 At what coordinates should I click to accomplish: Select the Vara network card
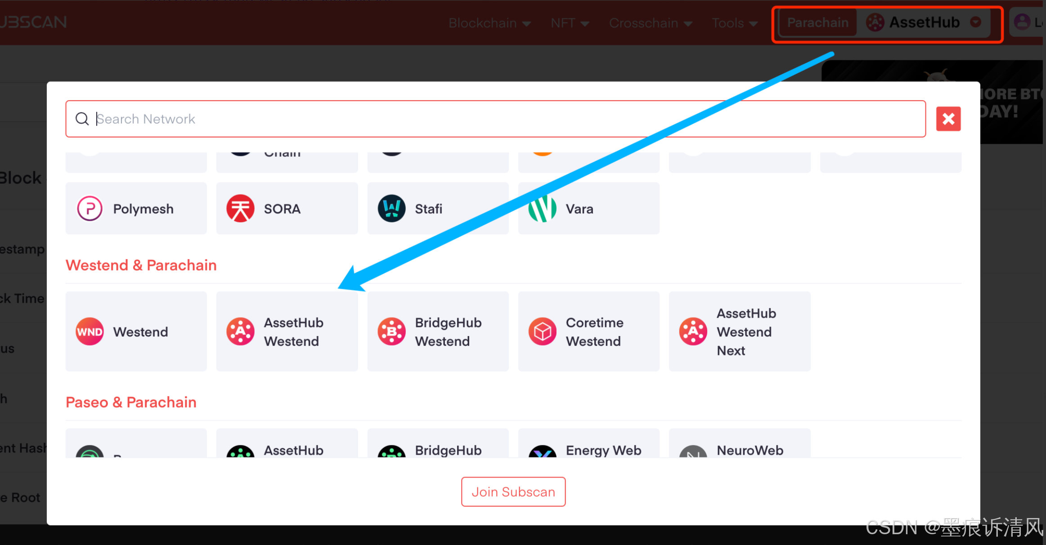click(x=588, y=208)
